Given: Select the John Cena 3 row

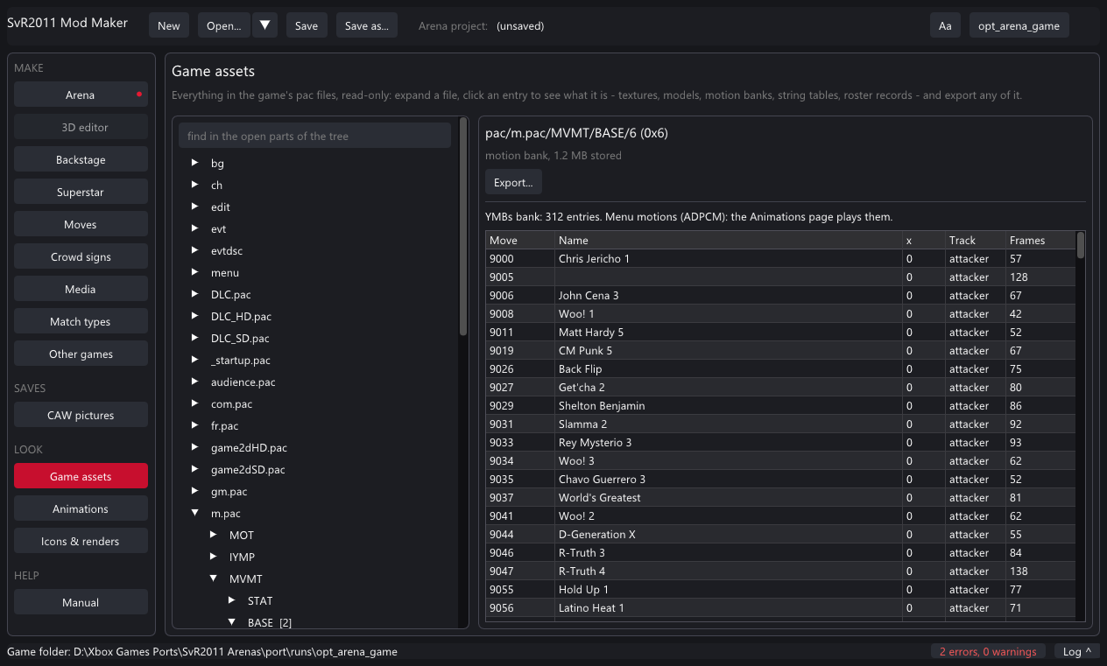Looking at the screenshot, I should tap(780, 296).
